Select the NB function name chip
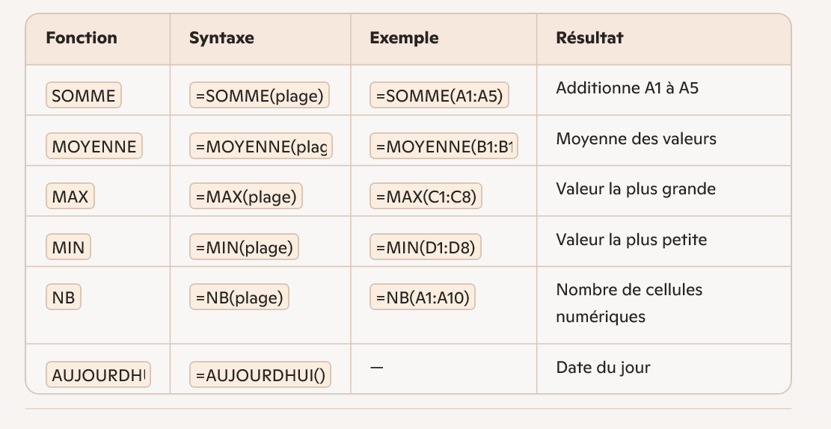 coord(64,298)
